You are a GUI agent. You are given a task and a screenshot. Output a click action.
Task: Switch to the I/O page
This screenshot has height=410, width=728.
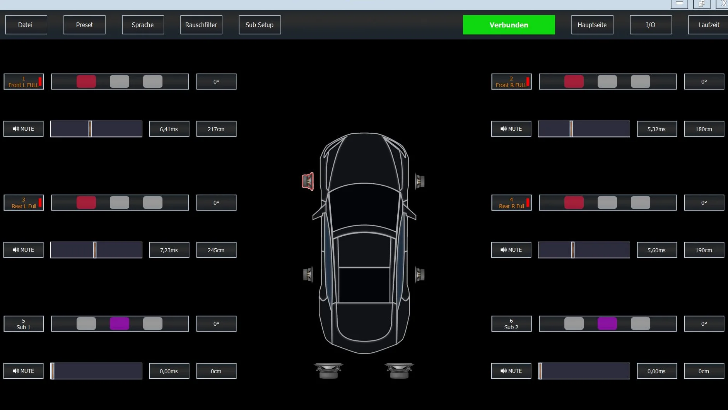click(651, 25)
